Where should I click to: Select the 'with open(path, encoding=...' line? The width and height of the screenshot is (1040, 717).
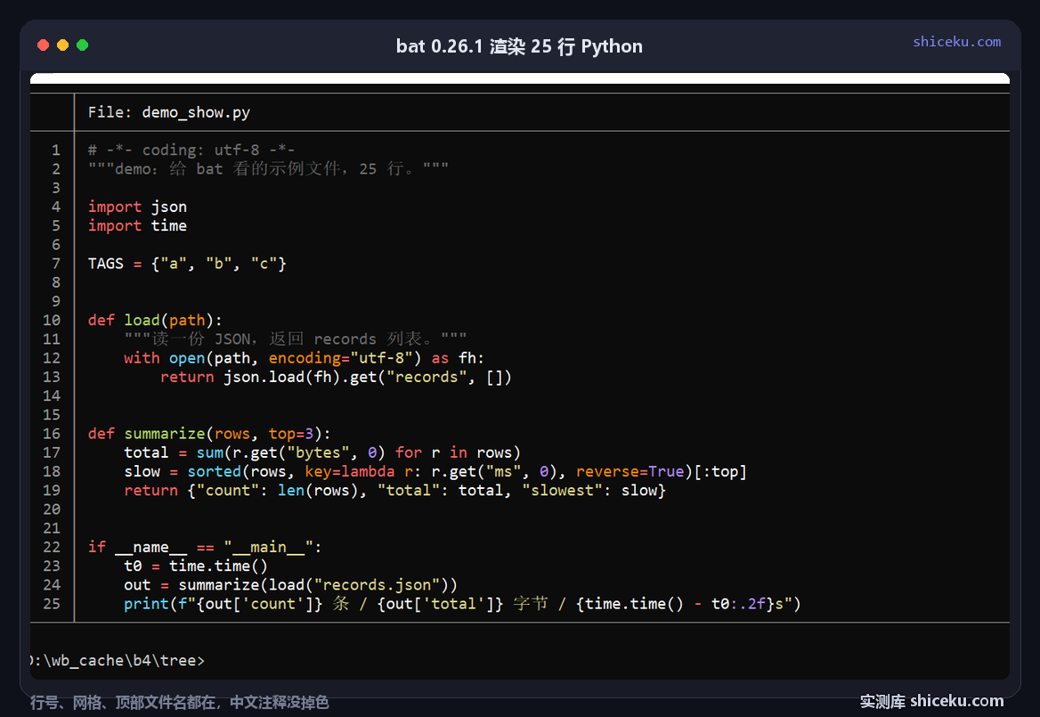pos(305,358)
